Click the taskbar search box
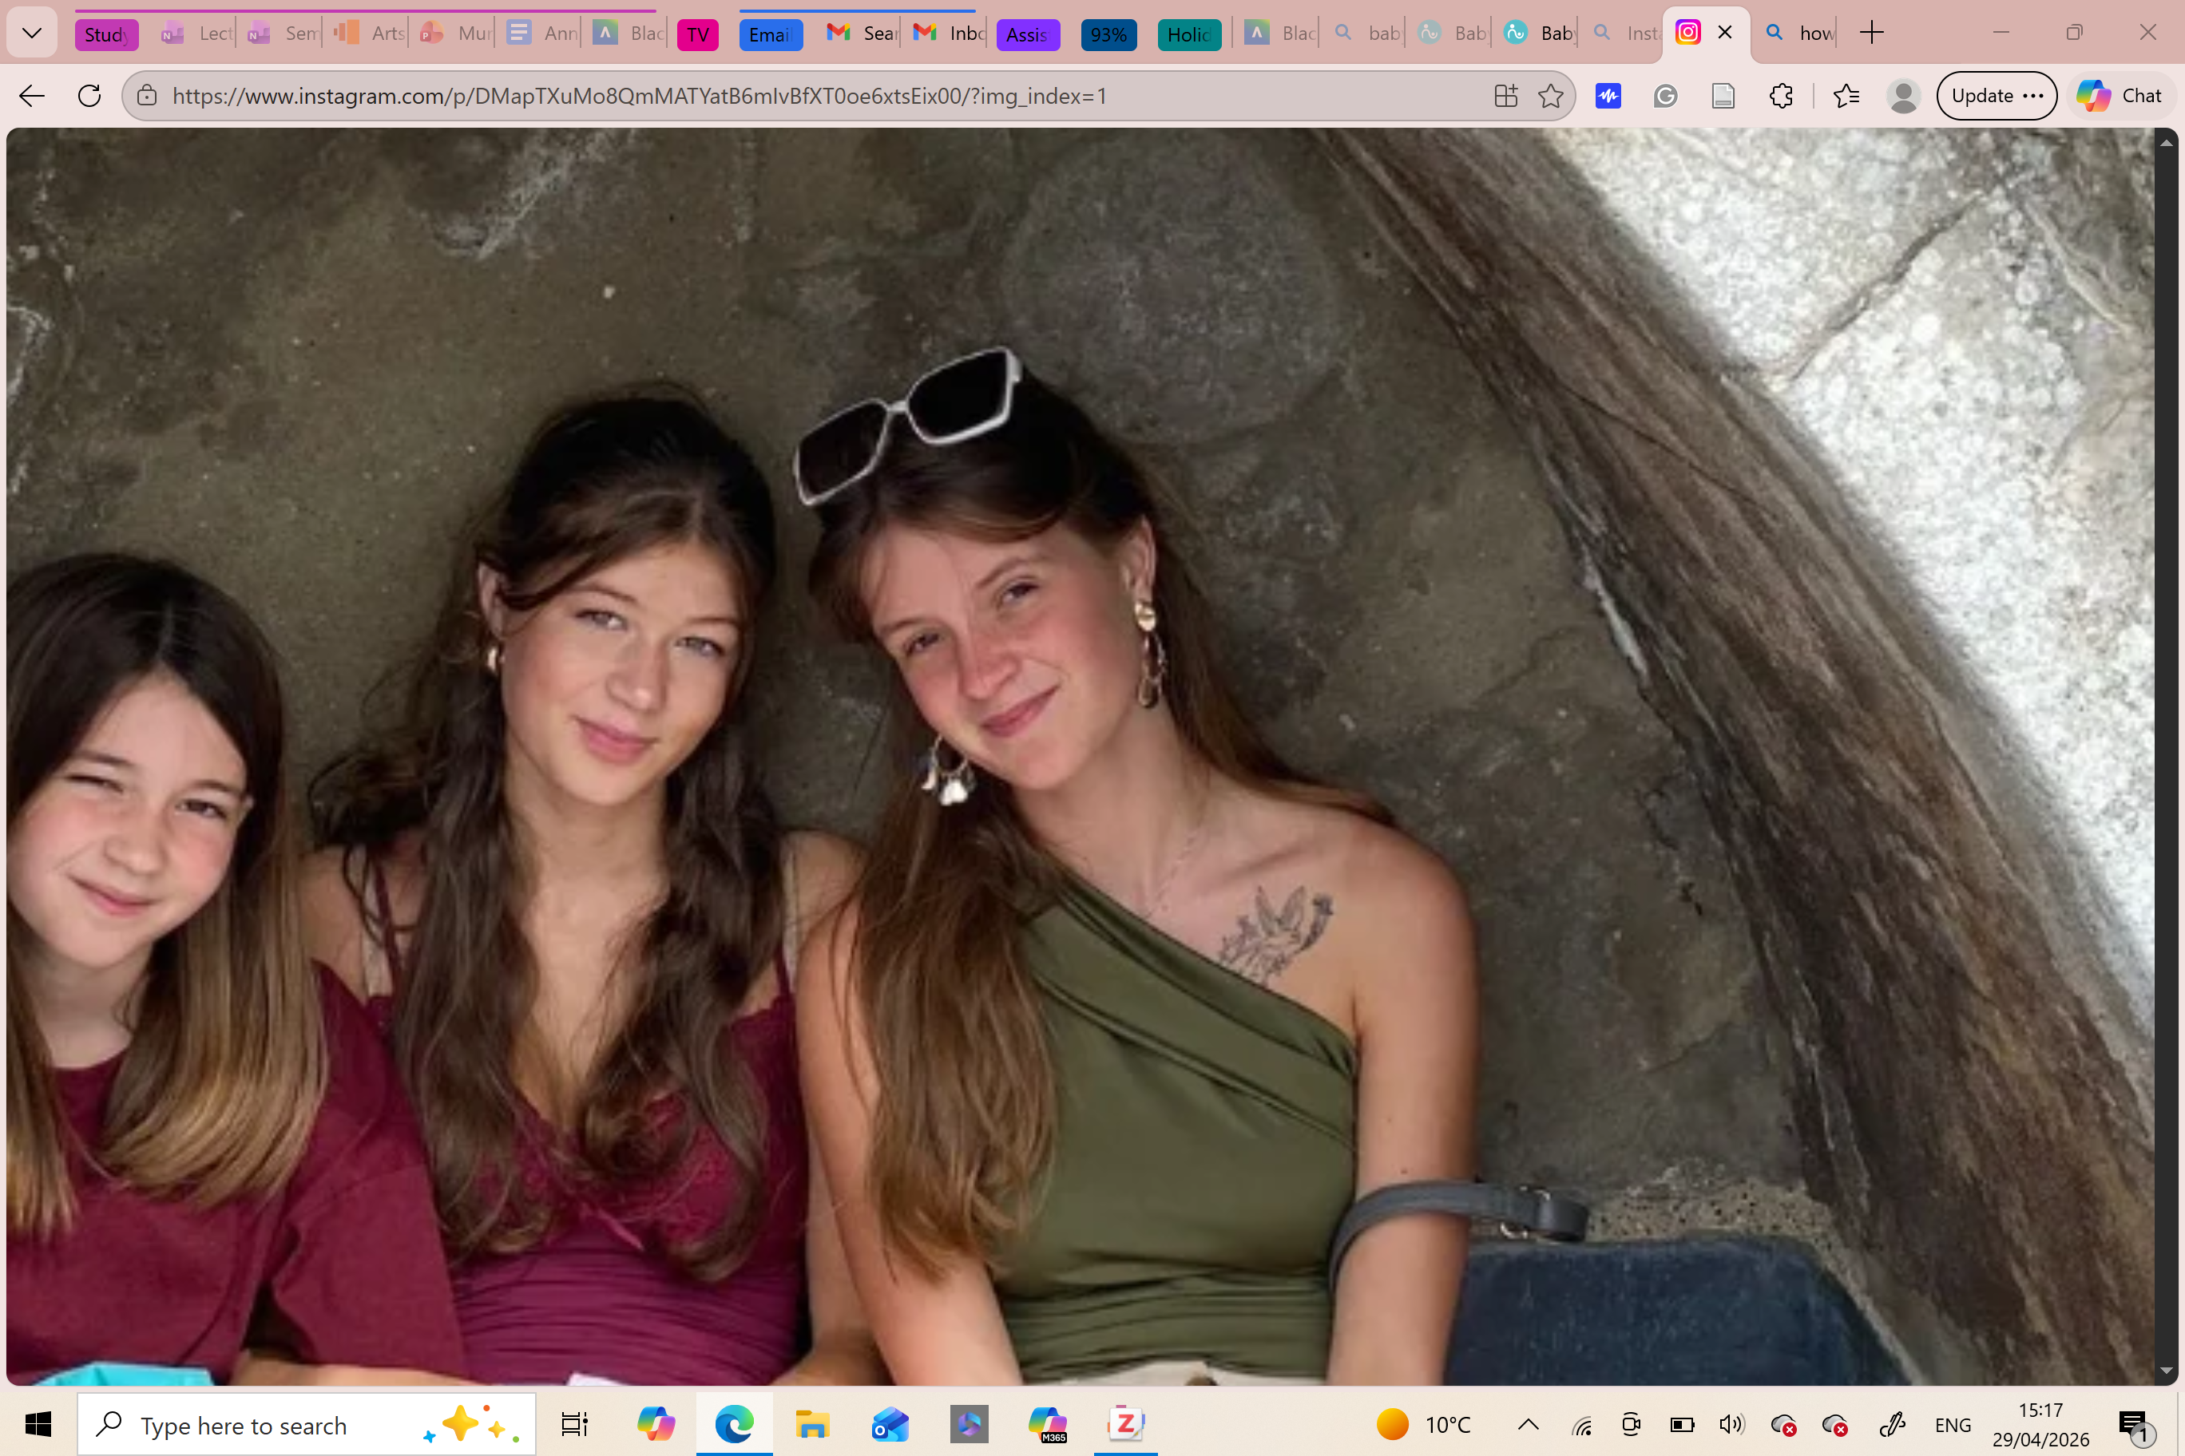Screen dimensions: 2185x1456 click(x=307, y=1424)
